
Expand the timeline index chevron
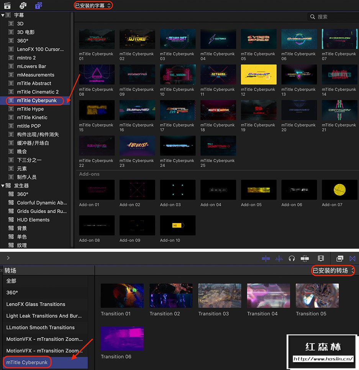[8, 258]
